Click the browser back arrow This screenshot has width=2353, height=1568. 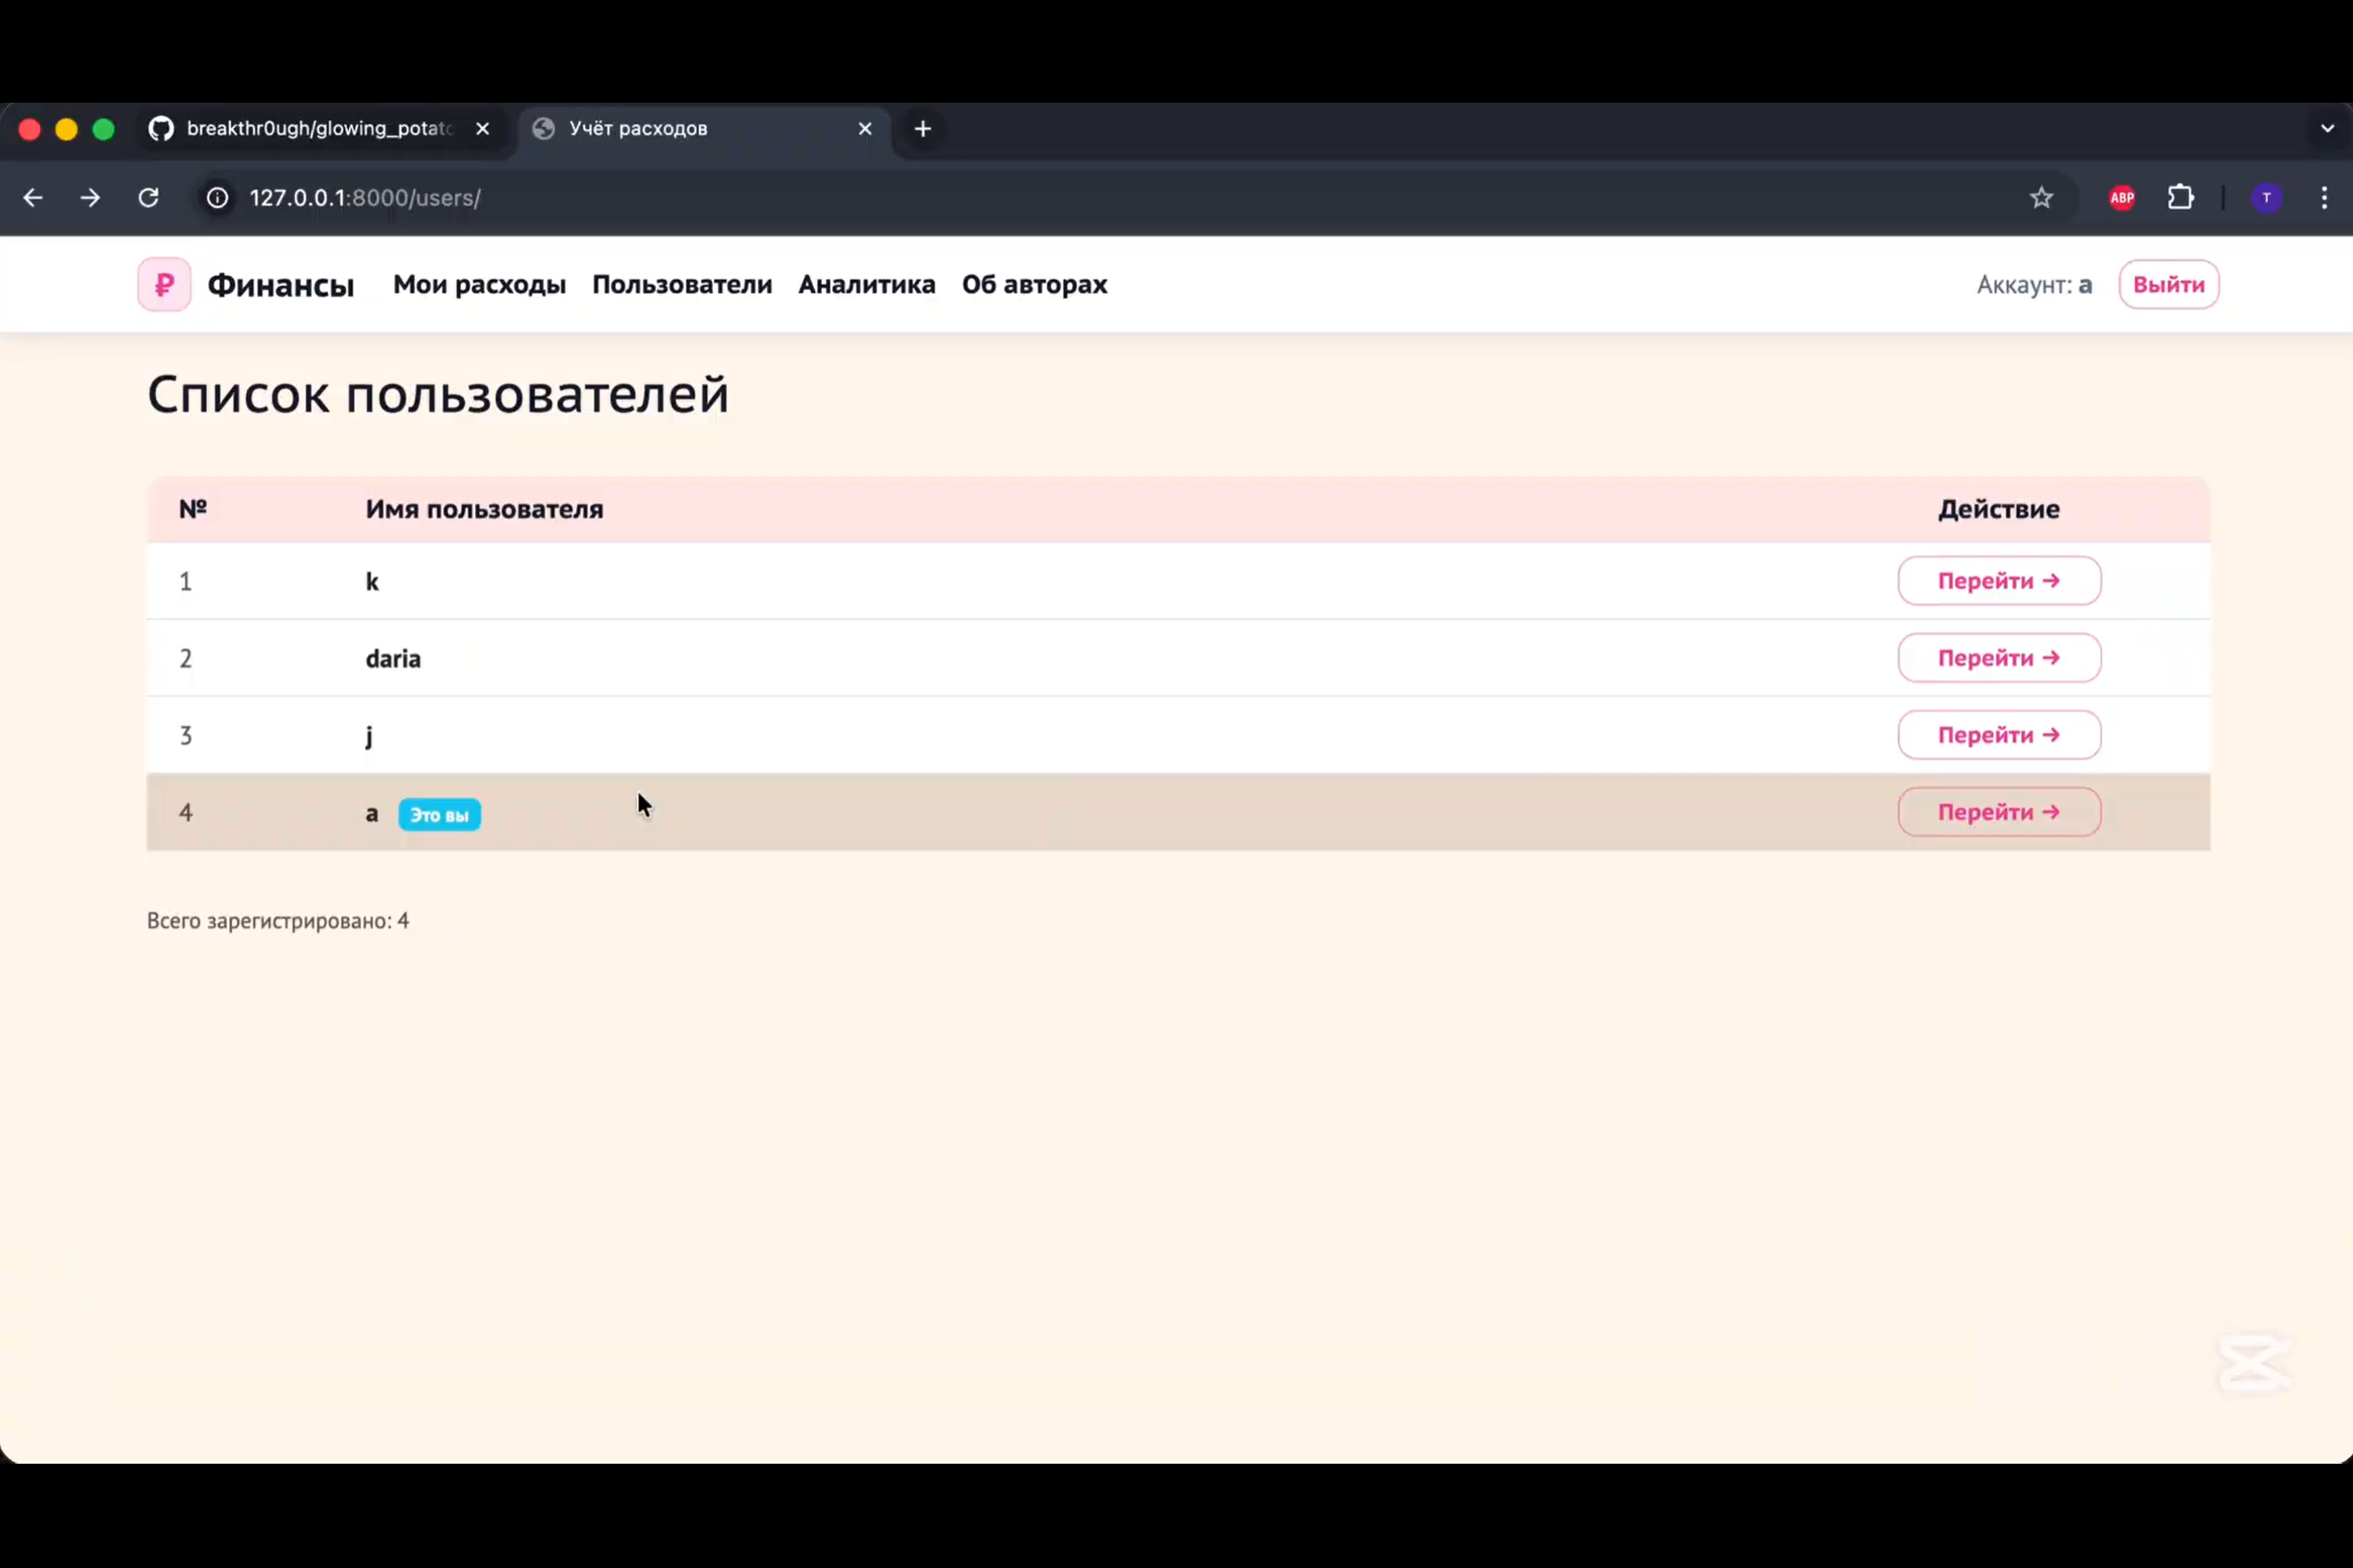(x=33, y=198)
